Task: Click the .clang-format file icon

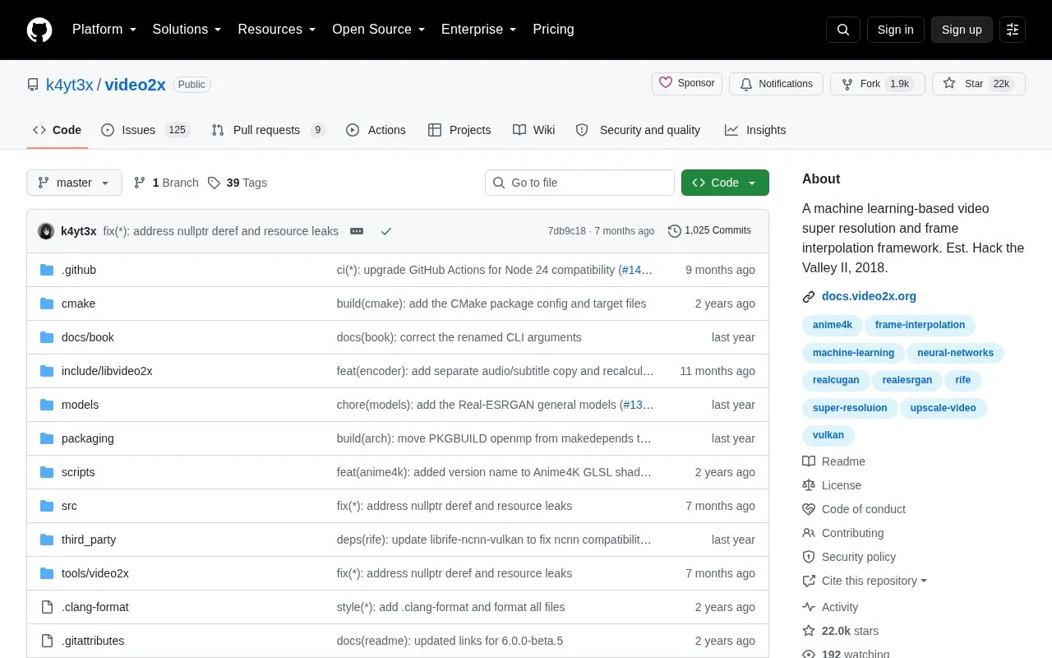Action: point(47,607)
